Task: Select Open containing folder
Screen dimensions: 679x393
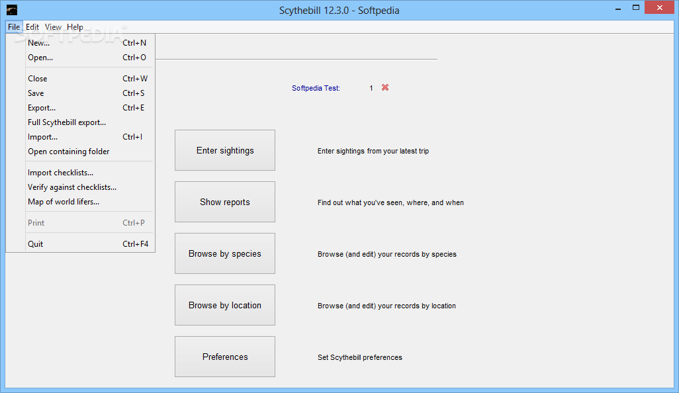Action: (89, 152)
